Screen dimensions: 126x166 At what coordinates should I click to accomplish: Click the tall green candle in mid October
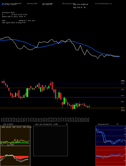[x=27, y=93]
